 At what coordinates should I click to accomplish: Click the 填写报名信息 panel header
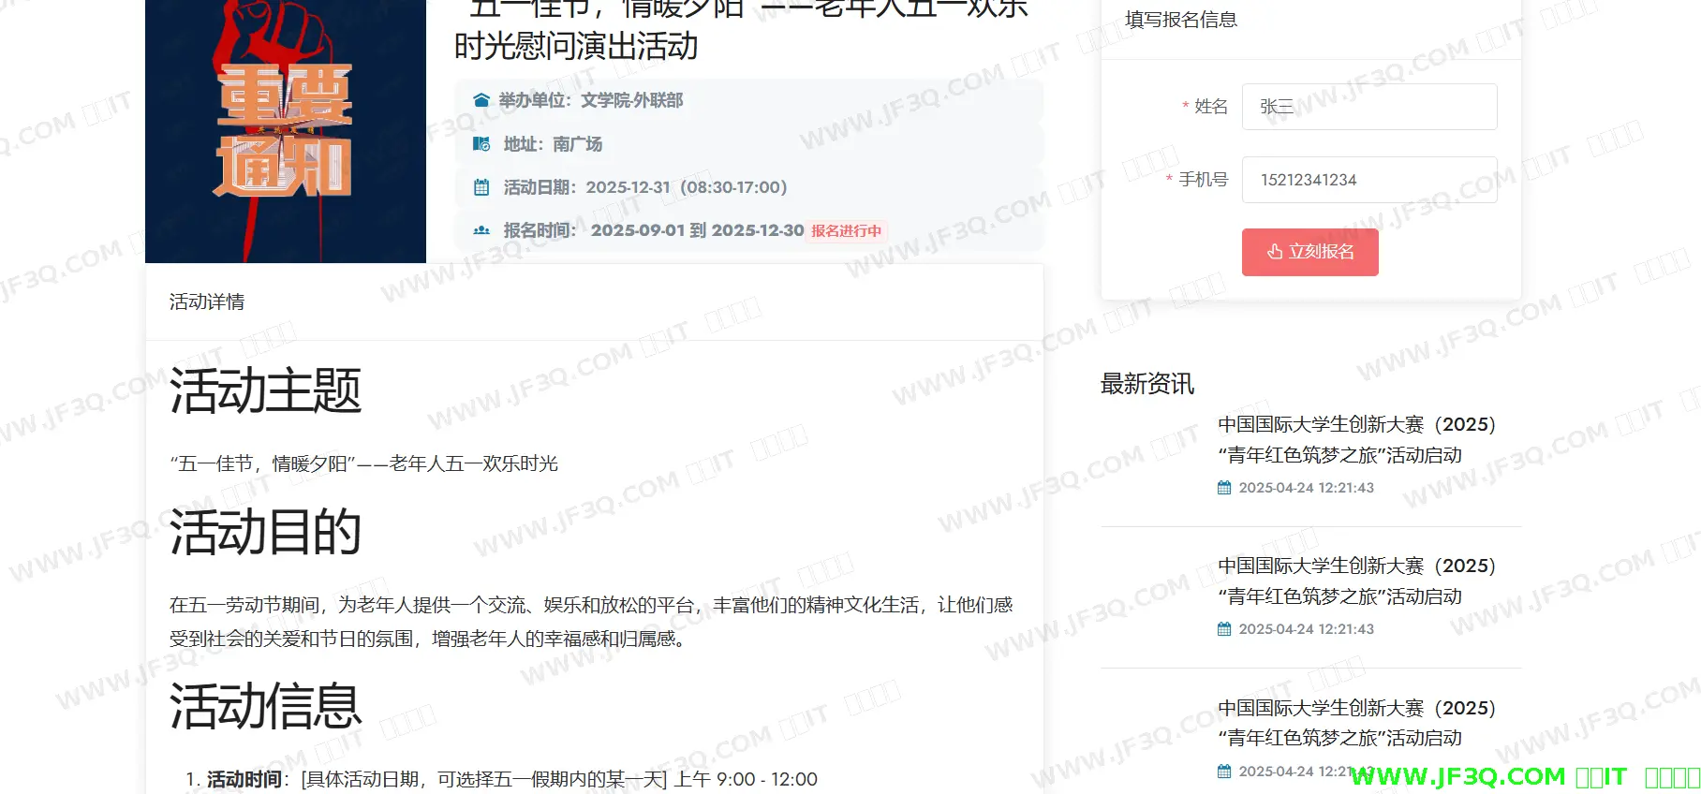pos(1180,20)
